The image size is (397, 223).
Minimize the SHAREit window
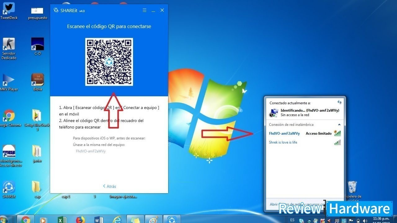click(x=153, y=11)
